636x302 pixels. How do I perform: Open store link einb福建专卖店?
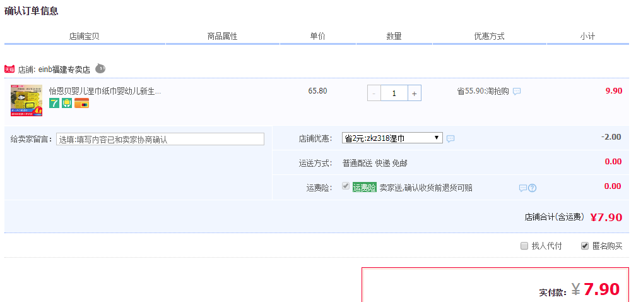64,69
